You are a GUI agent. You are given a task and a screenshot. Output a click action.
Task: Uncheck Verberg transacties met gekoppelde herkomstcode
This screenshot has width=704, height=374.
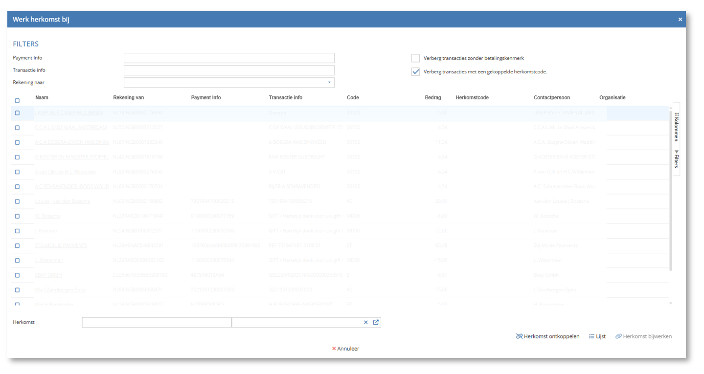coord(415,72)
